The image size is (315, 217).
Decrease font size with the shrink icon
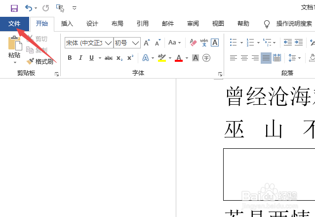pyautogui.click(x=158, y=43)
